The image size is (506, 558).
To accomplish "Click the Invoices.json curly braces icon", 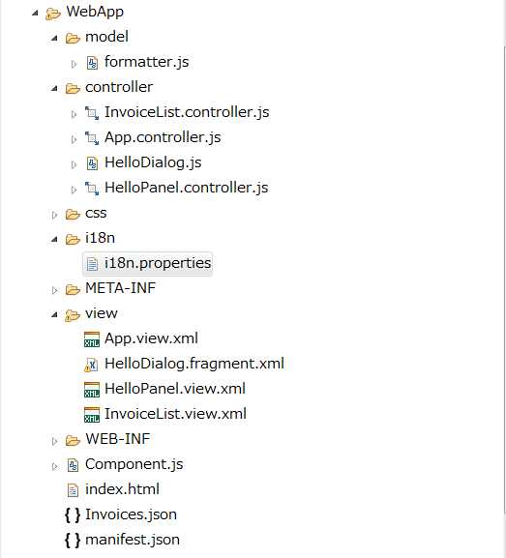I will (73, 514).
